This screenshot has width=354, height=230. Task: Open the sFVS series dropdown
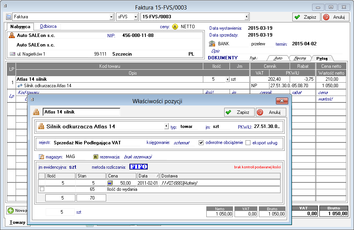coord(136,17)
